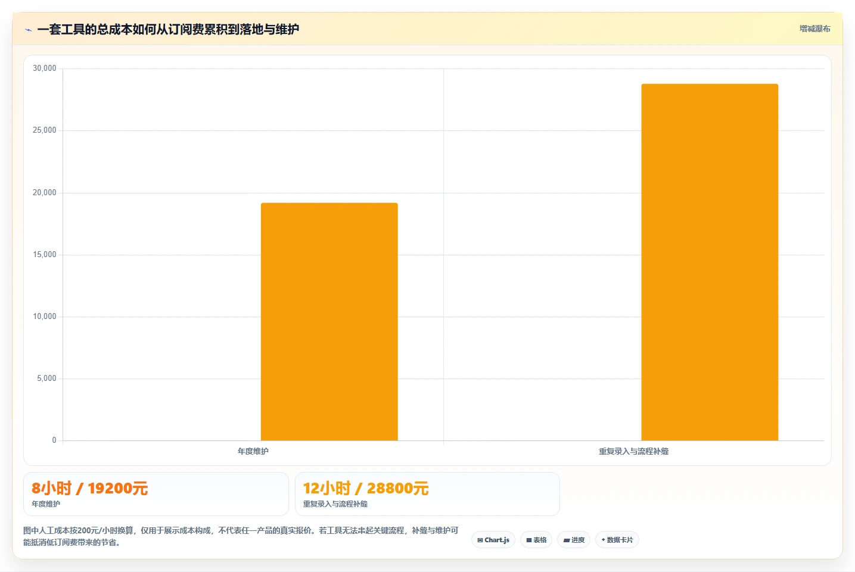855x572 pixels.
Task: Click the 15,000 y-axis tick label
Action: pyautogui.click(x=45, y=255)
